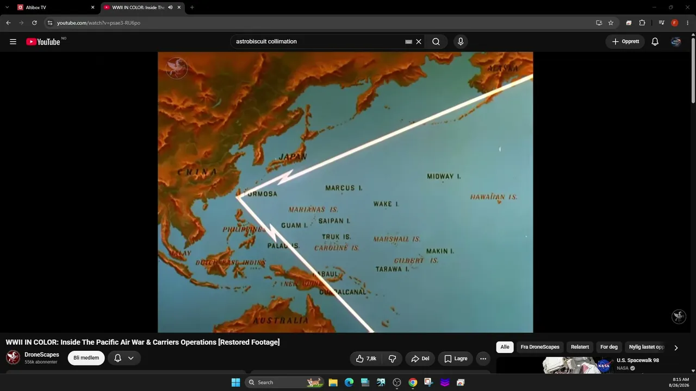
Task: Open the DroneScapes channel avatar
Action: point(13,357)
